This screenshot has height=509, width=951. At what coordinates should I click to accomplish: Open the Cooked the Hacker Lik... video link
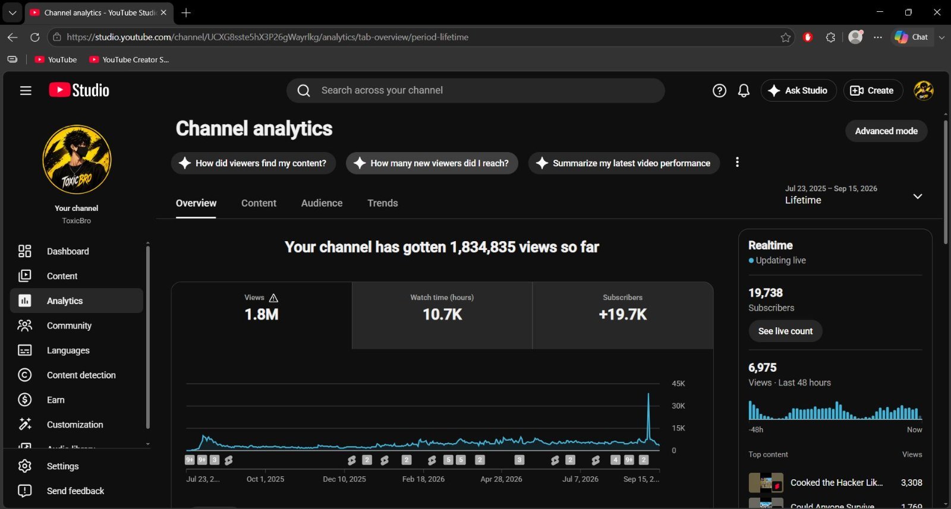point(836,483)
